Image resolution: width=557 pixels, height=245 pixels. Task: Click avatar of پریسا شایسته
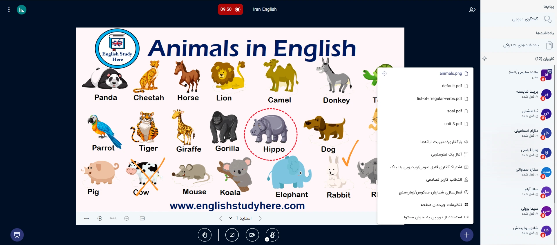[x=546, y=94]
